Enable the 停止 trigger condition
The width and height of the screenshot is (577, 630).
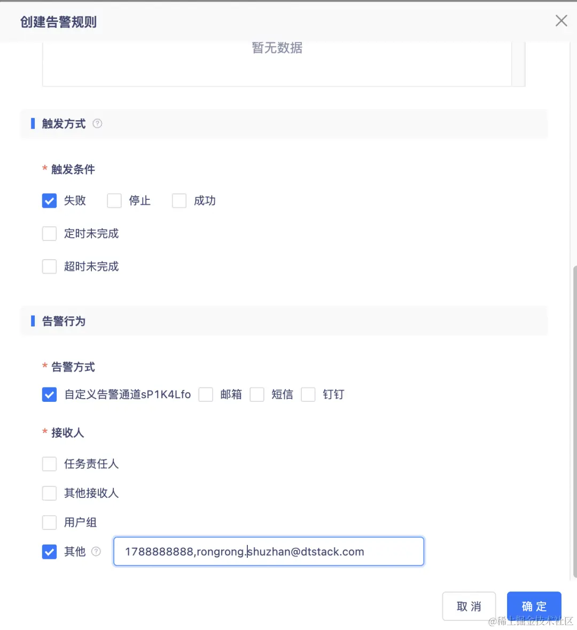click(x=114, y=200)
